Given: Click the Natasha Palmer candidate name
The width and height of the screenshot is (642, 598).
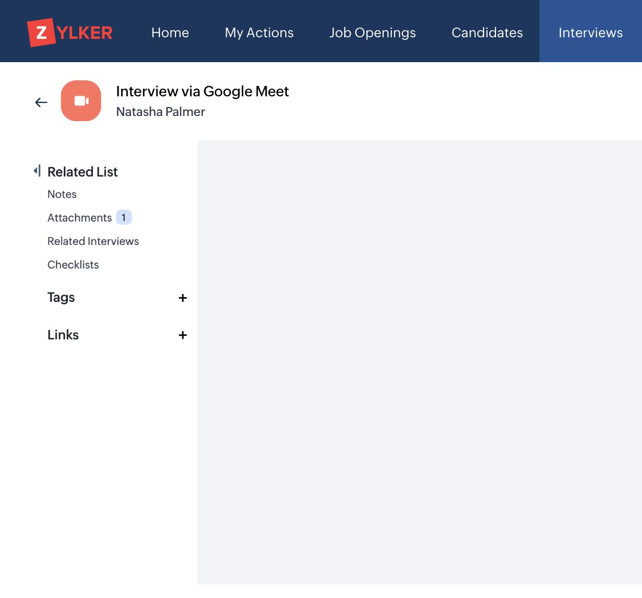Looking at the screenshot, I should [160, 112].
